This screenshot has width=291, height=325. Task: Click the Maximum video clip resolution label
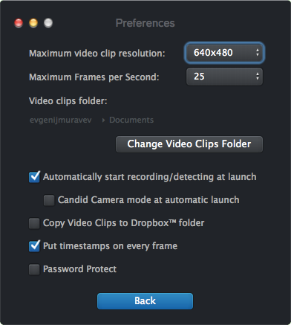coord(97,54)
